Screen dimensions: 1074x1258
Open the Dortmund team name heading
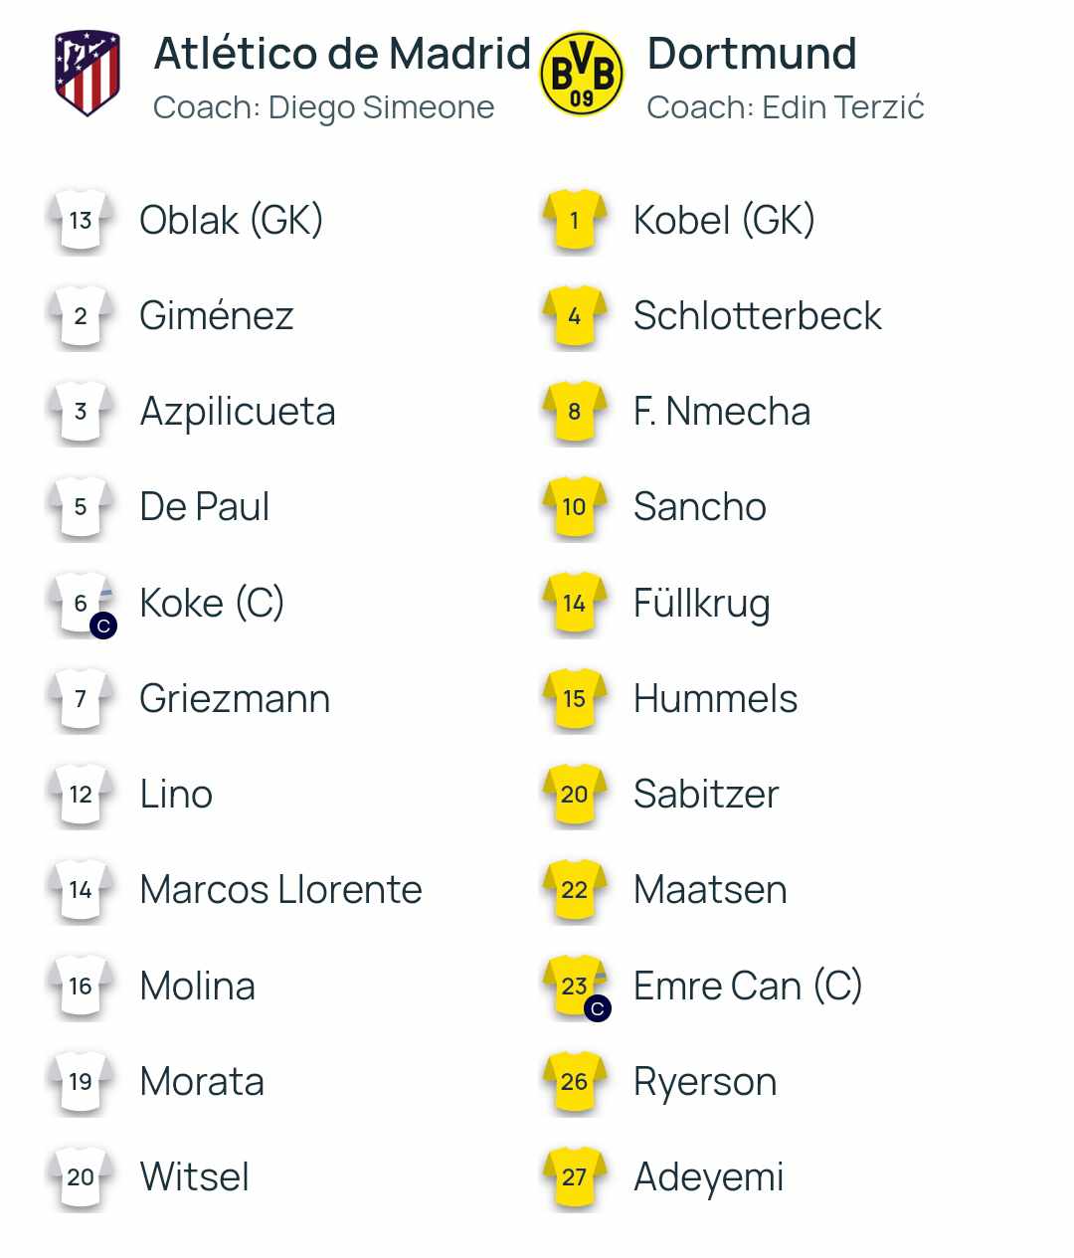pos(752,54)
